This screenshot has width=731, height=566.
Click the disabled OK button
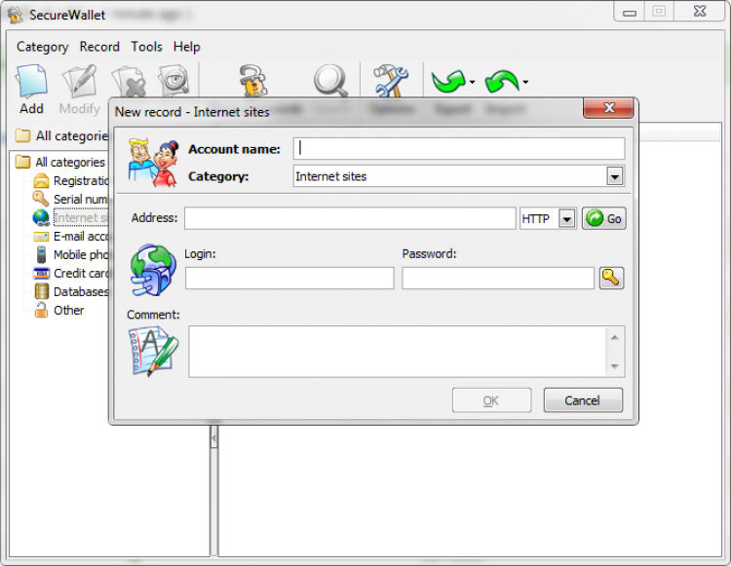pyautogui.click(x=491, y=400)
